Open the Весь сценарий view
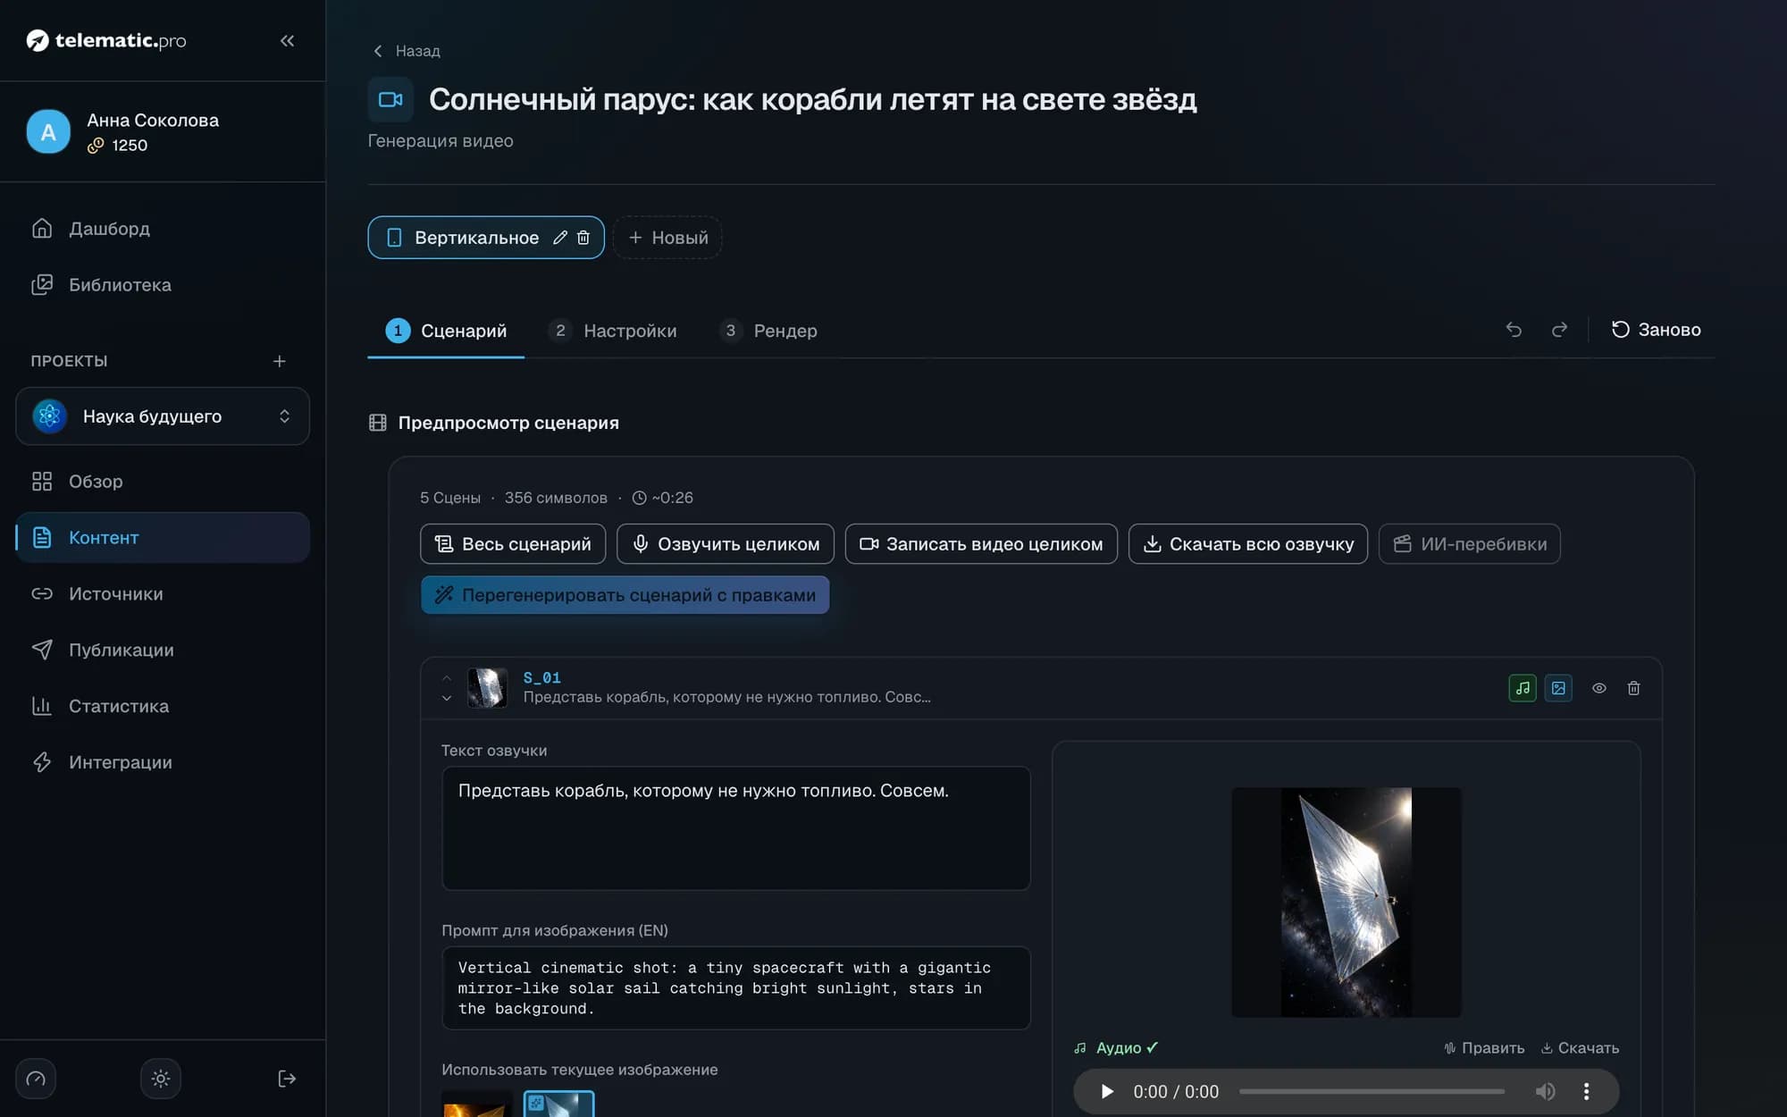 [513, 544]
